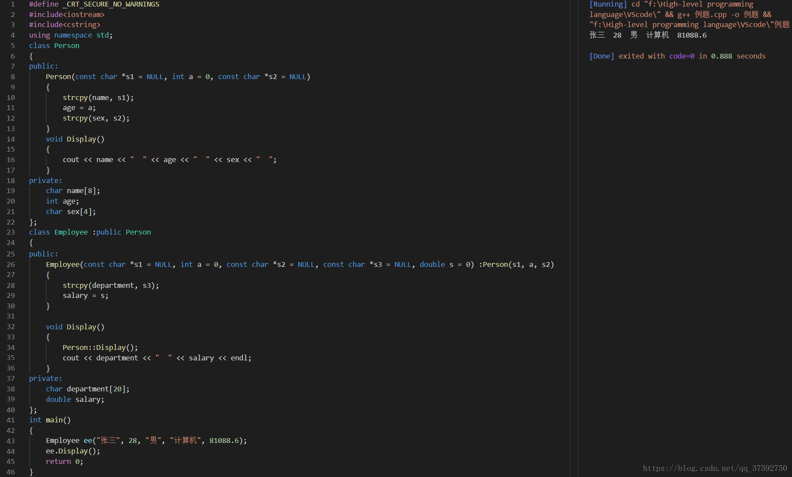792x477 pixels.
Task: Click 'ee.Display();' call
Action: pos(73,451)
